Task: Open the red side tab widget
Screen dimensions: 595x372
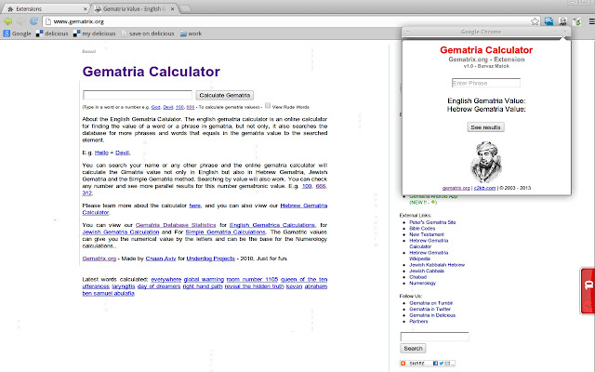Action: tap(588, 291)
